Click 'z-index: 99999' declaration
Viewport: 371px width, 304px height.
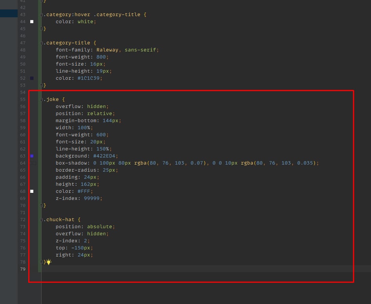[x=79, y=198]
